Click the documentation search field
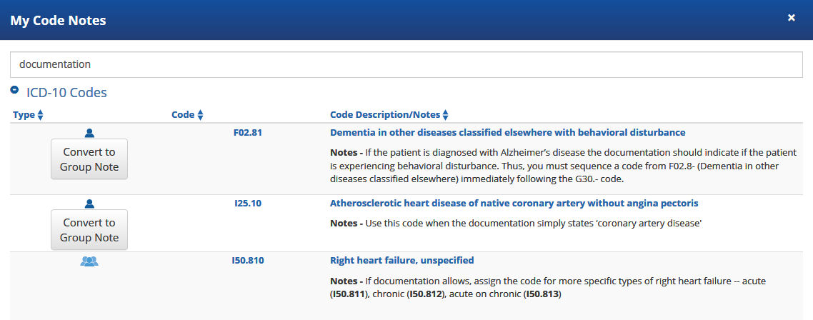The image size is (813, 320). coord(406,64)
